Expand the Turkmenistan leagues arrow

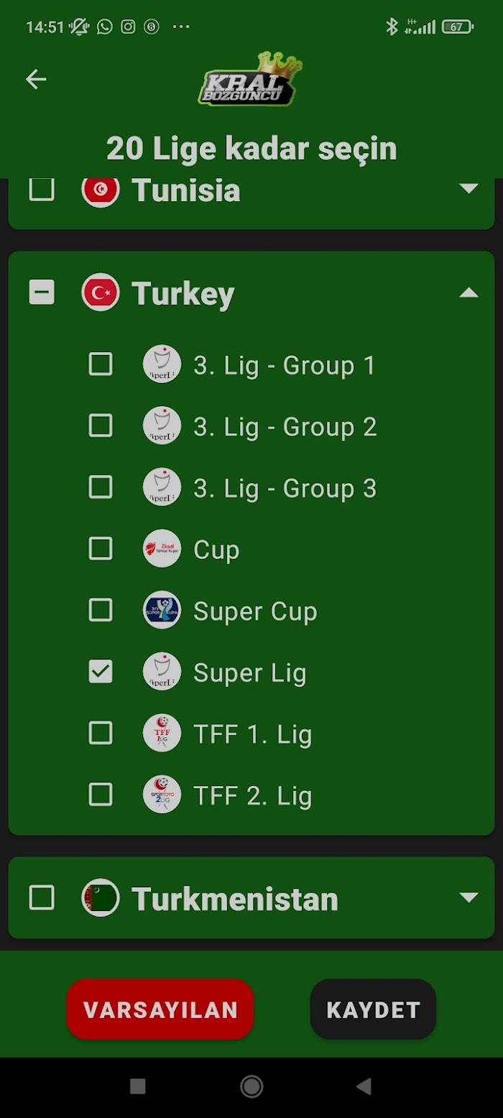(469, 897)
